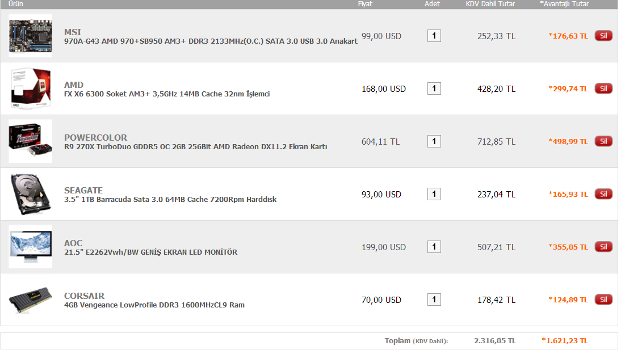
Task: Open the MSI 970A-G43 Anakart product link
Action: [x=211, y=41]
